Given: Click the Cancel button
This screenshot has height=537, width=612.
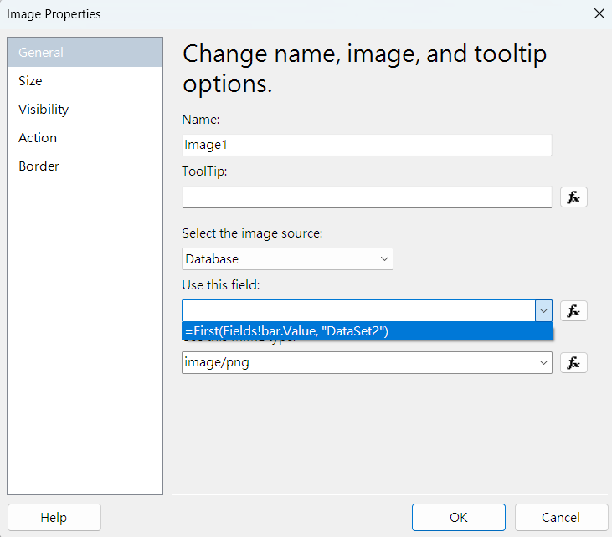Looking at the screenshot, I should point(560,518).
